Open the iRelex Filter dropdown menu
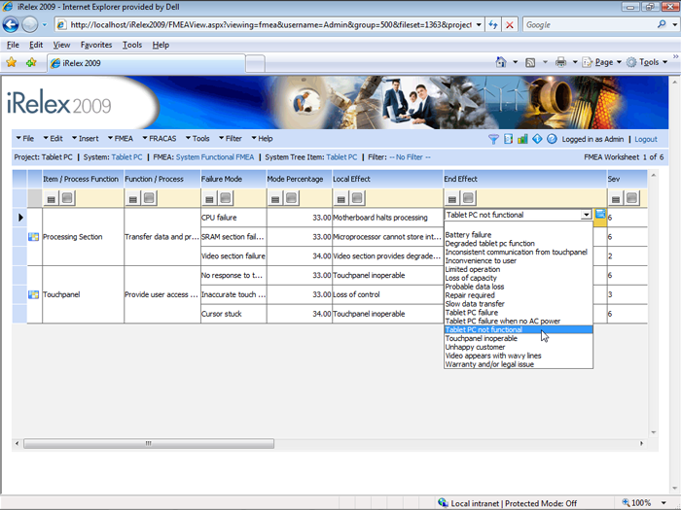Screen dimensions: 681x510 pos(231,139)
